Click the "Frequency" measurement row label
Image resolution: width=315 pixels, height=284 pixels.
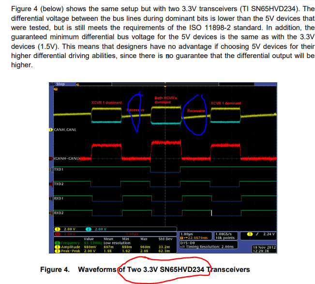(70, 243)
